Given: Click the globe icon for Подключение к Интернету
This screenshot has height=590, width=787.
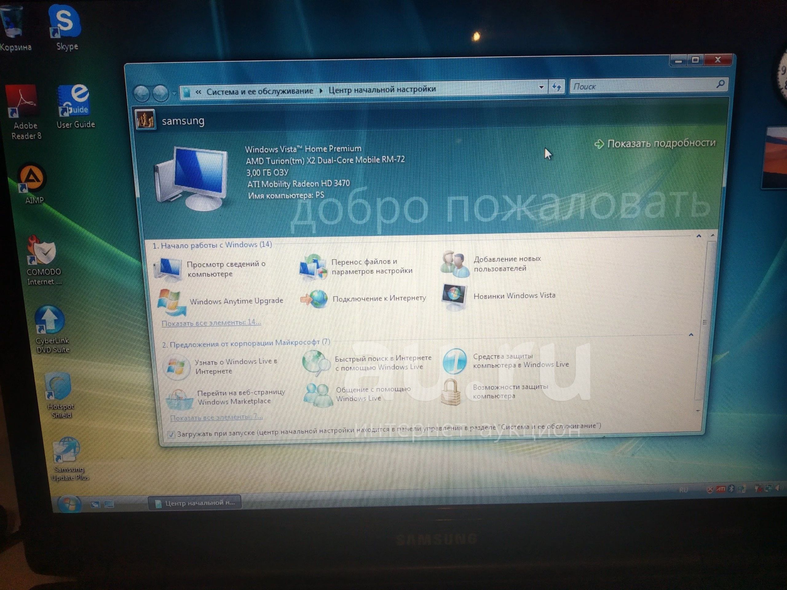Looking at the screenshot, I should click(314, 299).
